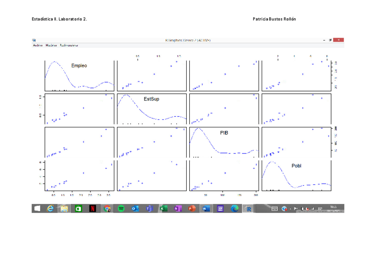
Task: Click the R Graphics window icon
Action: [34, 40]
